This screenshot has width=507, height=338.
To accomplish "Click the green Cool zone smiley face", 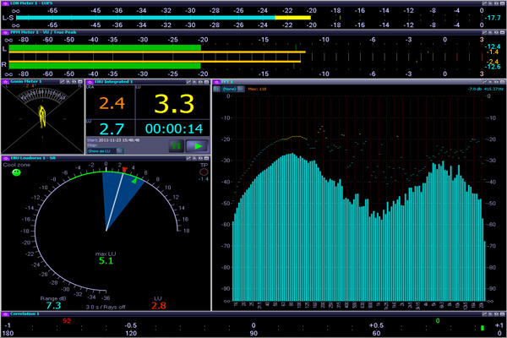I will (16, 172).
